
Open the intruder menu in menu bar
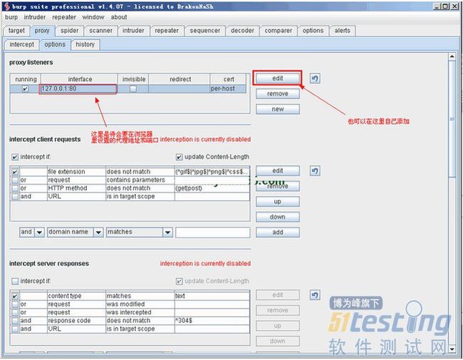click(x=35, y=17)
